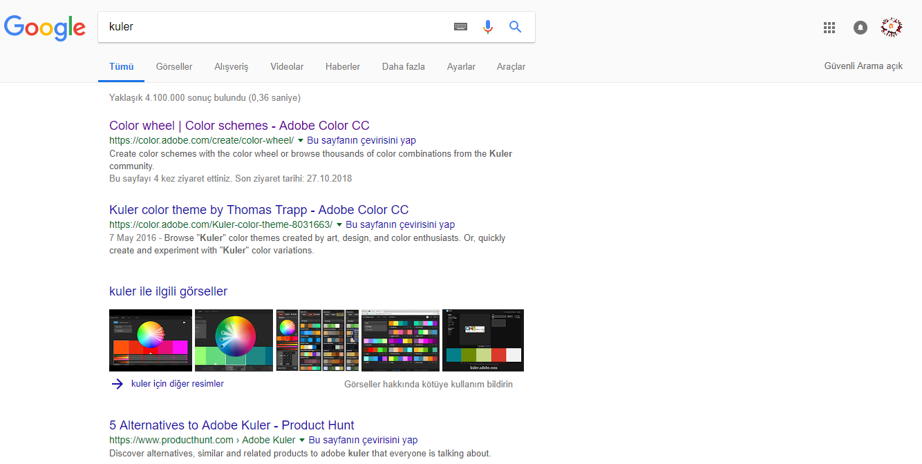Click Güvenli Arama açık setting
Screen dimensions: 922x464
click(863, 66)
